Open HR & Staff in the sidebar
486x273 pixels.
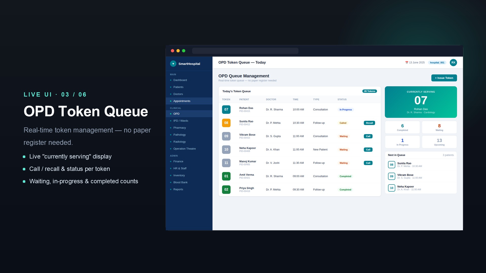click(189, 168)
